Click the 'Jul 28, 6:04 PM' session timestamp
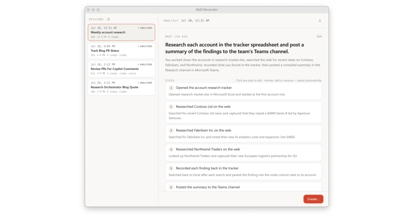 coord(103,46)
